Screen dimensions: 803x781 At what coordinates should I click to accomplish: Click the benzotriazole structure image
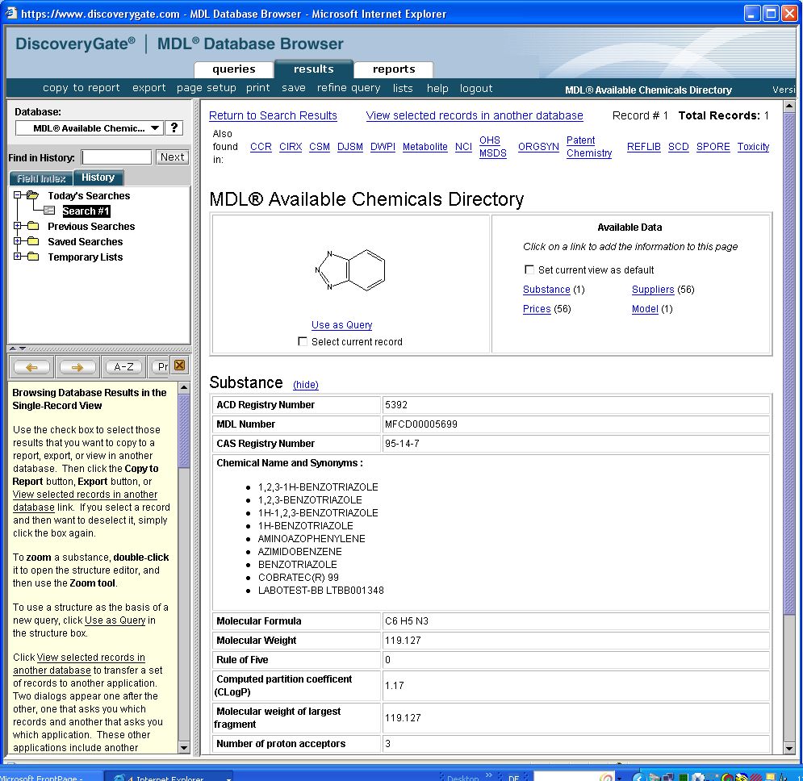click(350, 269)
